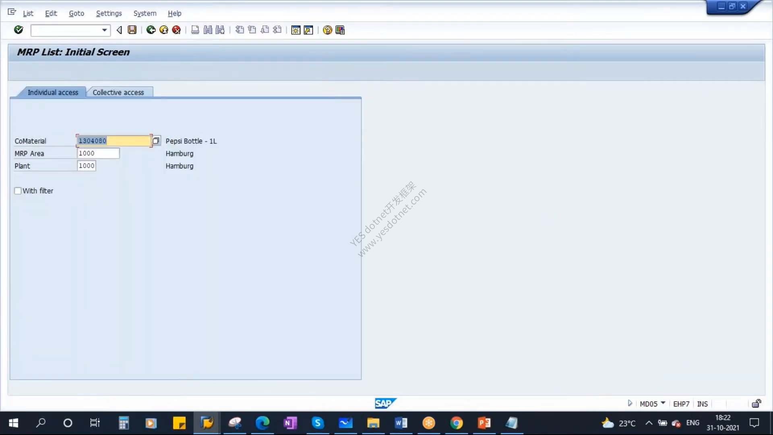Image resolution: width=773 pixels, height=435 pixels.
Task: Switch to the Collective access tab
Action: point(118,92)
